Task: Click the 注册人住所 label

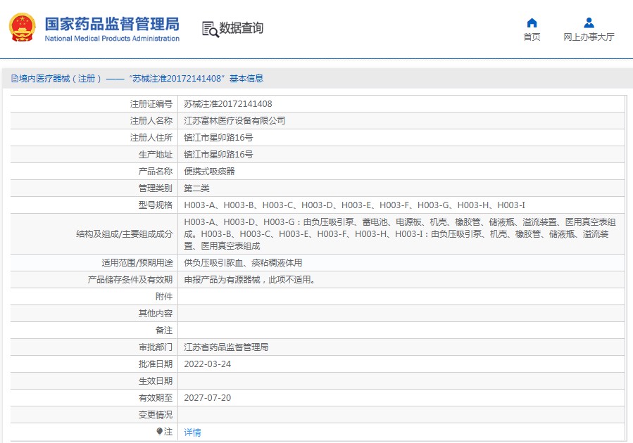Action: (x=151, y=138)
